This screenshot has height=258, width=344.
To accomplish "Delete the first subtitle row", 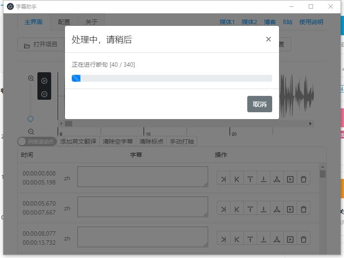I will coord(304,179).
